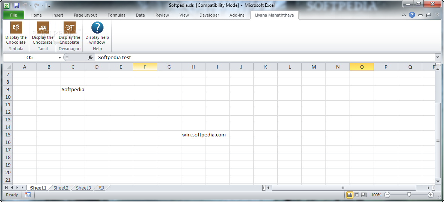Switch to Page Break Preview in status bar

click(x=364, y=195)
